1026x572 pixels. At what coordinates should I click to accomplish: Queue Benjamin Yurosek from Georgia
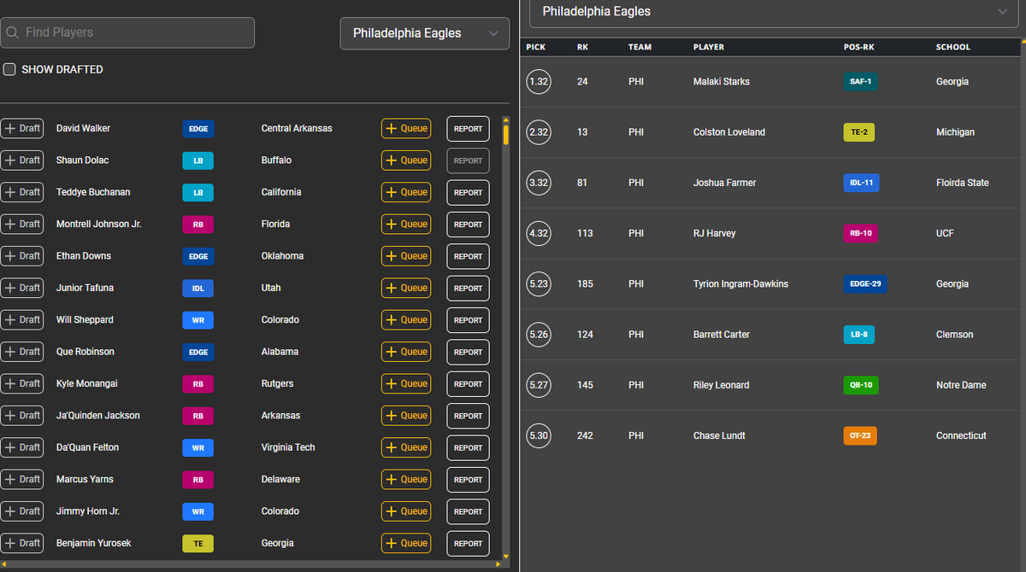coord(406,543)
